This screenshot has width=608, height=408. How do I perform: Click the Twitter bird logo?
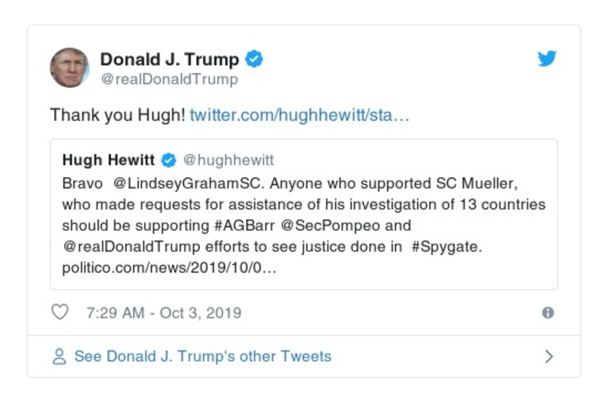pyautogui.click(x=547, y=59)
